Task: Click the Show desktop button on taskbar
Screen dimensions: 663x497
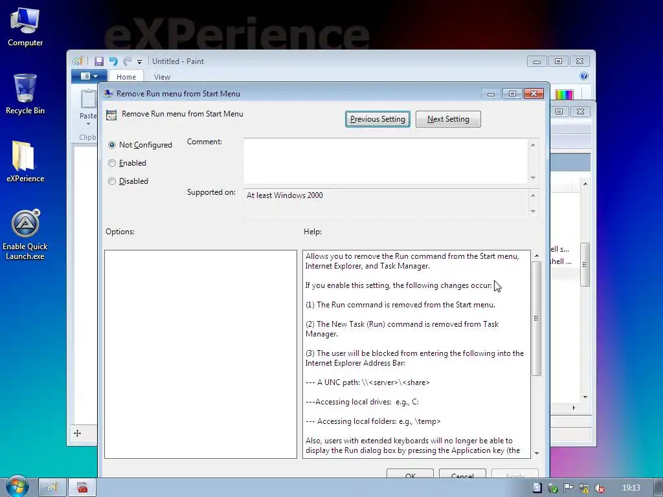Action: click(x=658, y=488)
